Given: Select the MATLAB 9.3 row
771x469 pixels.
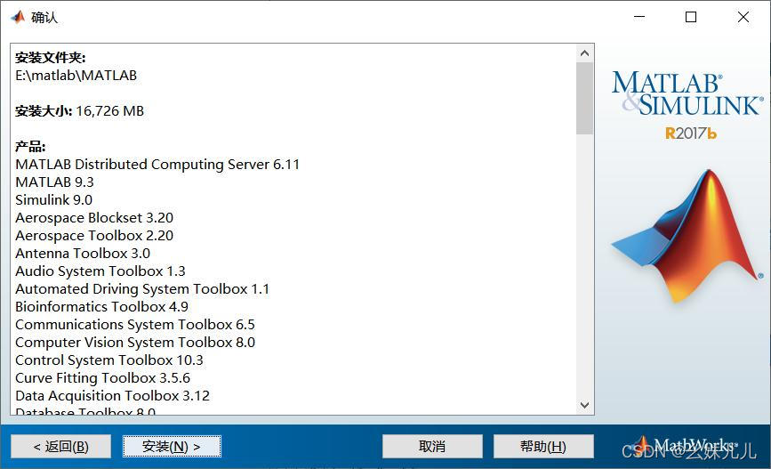Looking at the screenshot, I should click(54, 182).
